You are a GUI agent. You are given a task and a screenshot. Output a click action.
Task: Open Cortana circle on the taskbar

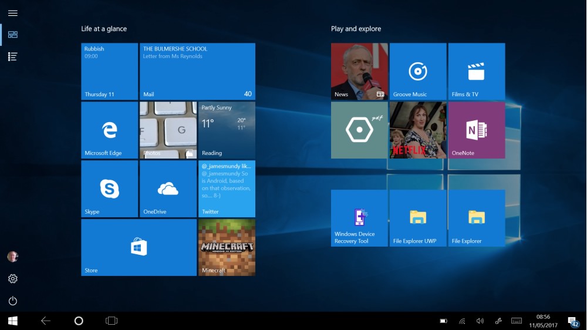[79, 321]
